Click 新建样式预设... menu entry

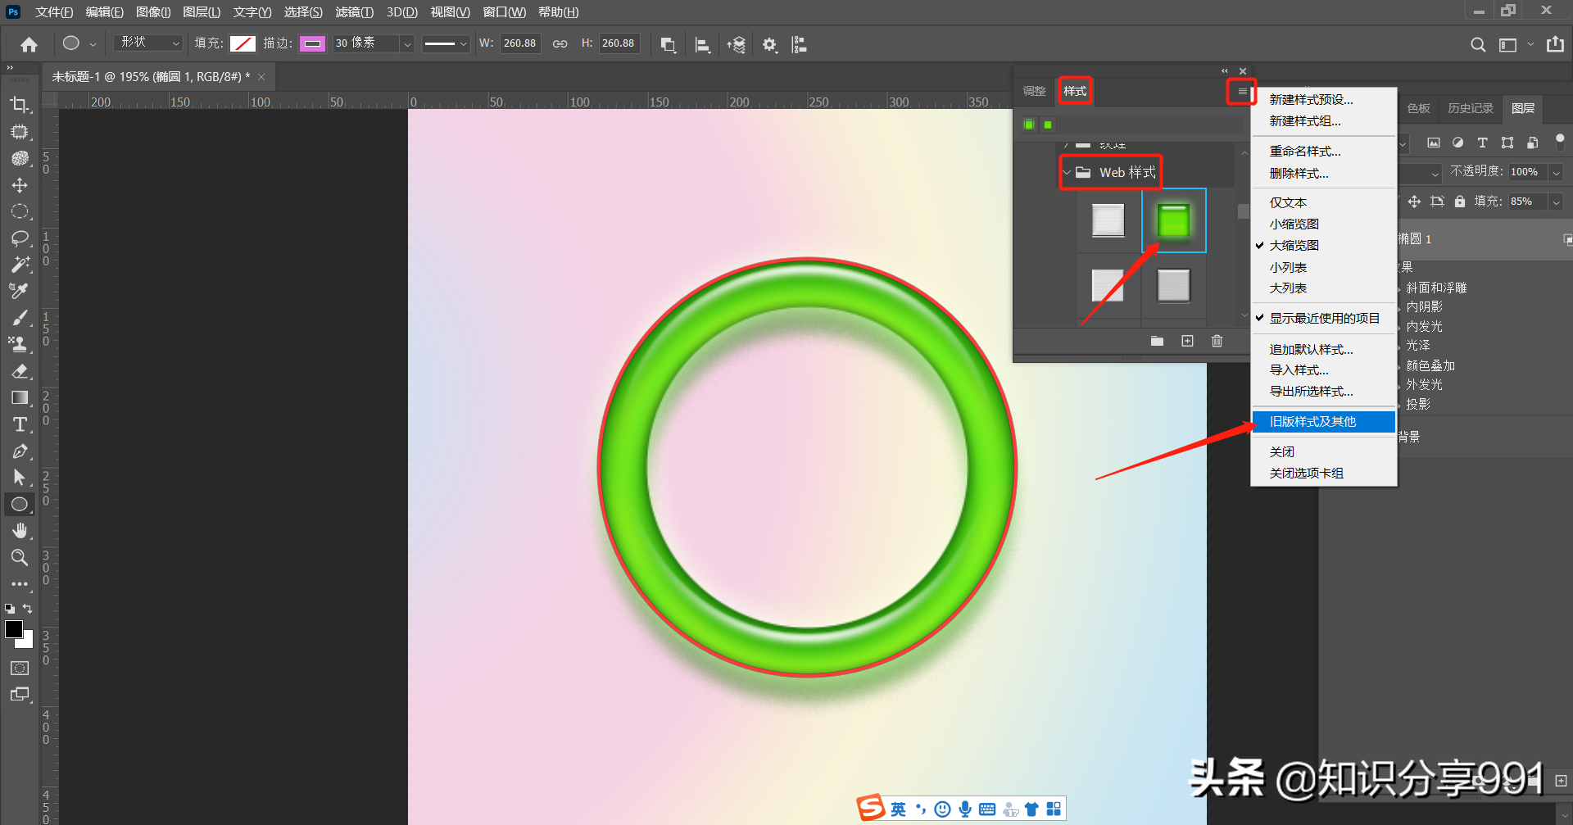point(1311,99)
